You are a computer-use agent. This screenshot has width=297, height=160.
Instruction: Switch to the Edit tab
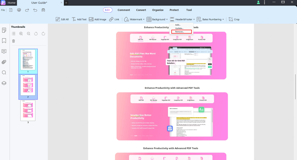107,10
